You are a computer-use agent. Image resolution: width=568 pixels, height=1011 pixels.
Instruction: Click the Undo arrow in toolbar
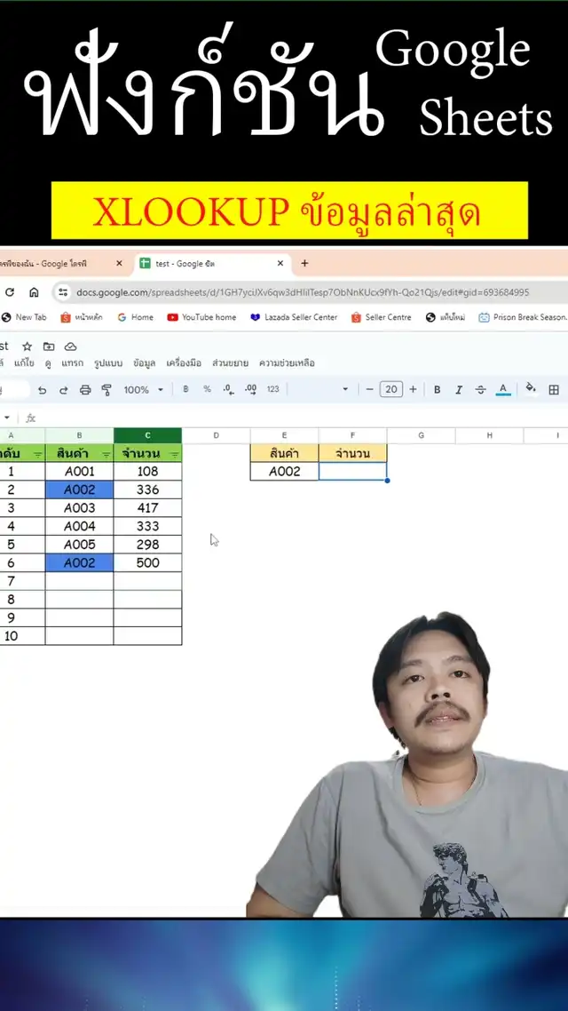point(42,390)
